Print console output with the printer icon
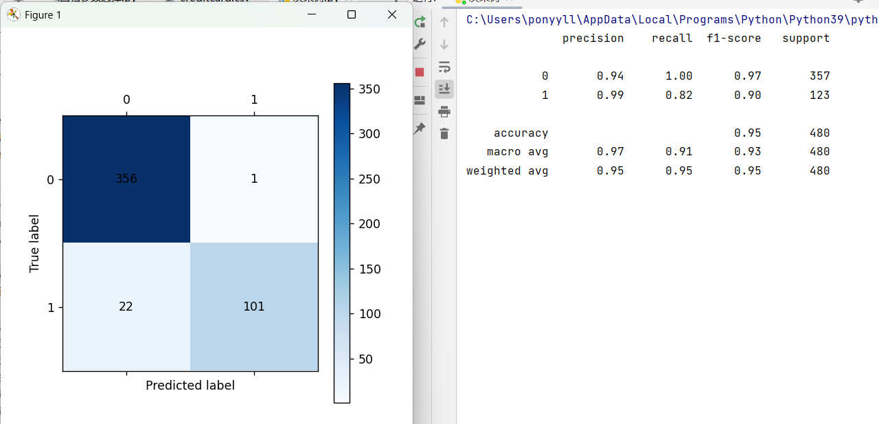 444,111
